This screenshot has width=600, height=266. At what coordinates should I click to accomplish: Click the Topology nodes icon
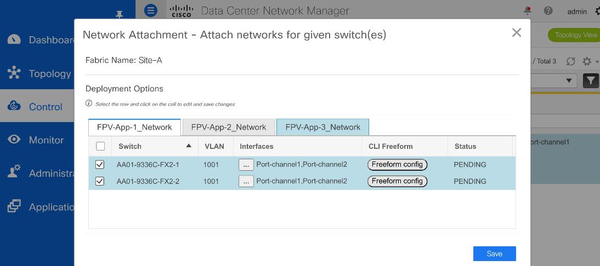[14, 73]
